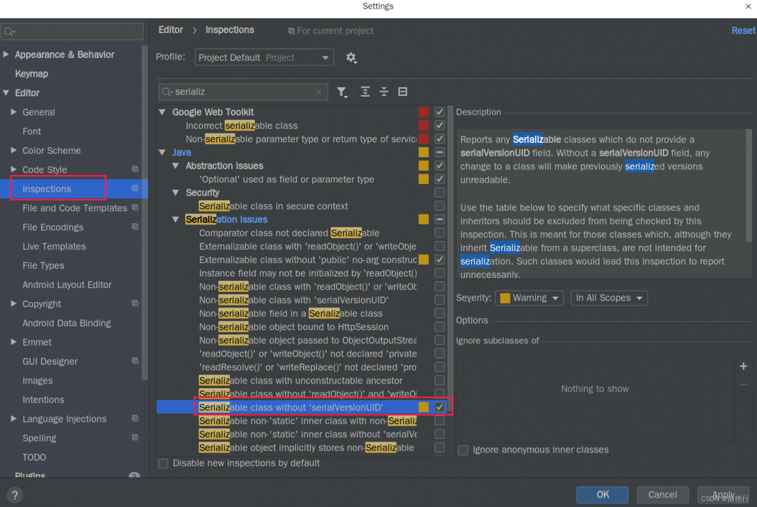
Task: Select the TODO settings page
Action: [x=34, y=457]
